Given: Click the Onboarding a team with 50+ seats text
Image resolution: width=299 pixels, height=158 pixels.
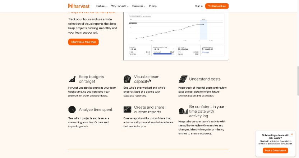Looking at the screenshot, I should (275, 137).
